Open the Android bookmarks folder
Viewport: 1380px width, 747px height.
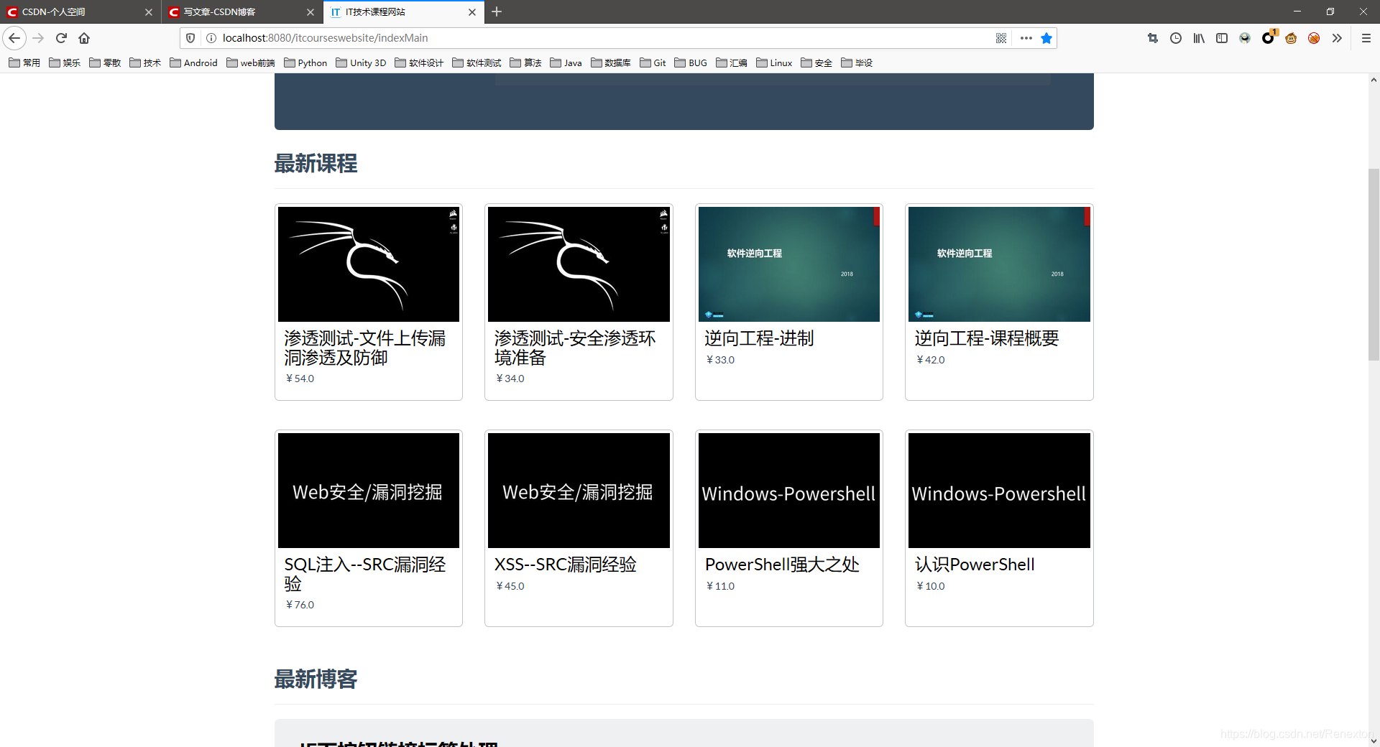[x=193, y=62]
